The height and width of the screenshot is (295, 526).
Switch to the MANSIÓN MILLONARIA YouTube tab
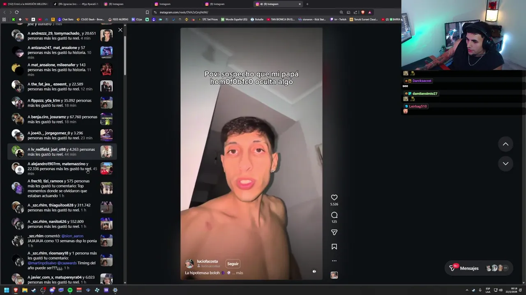(x=25, y=4)
